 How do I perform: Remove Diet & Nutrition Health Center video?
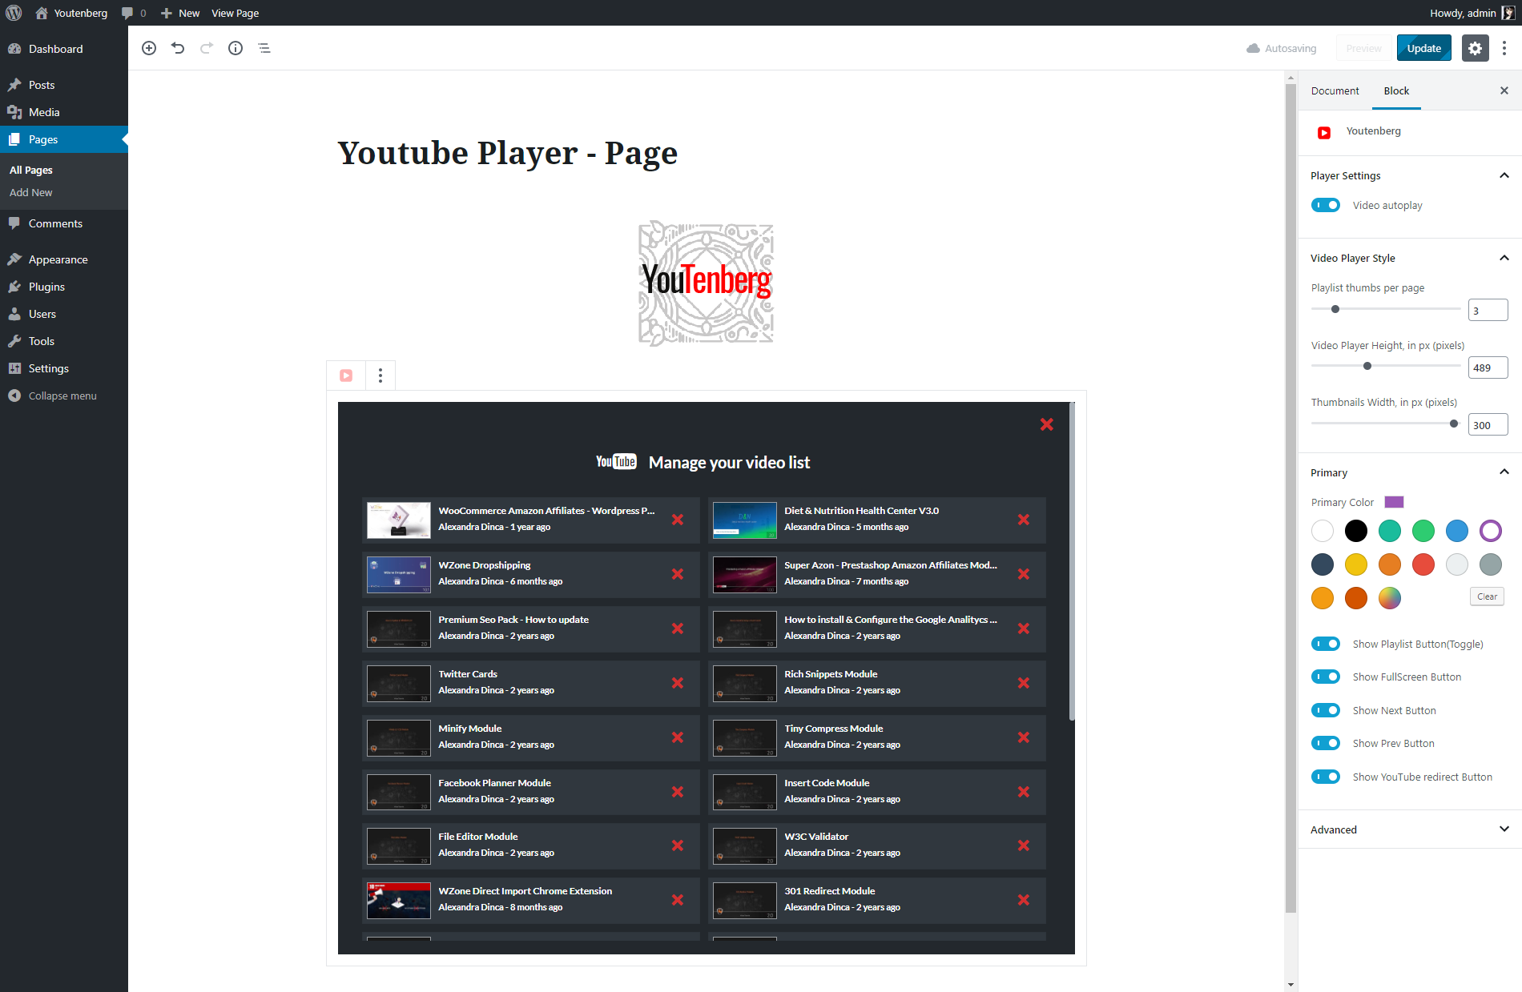[x=1024, y=520]
